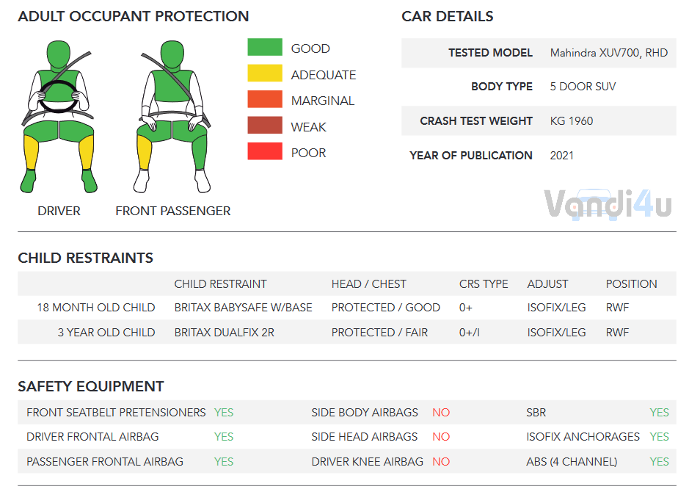The width and height of the screenshot is (689, 492).
Task: Click the TESTED MODEL label
Action: [490, 53]
